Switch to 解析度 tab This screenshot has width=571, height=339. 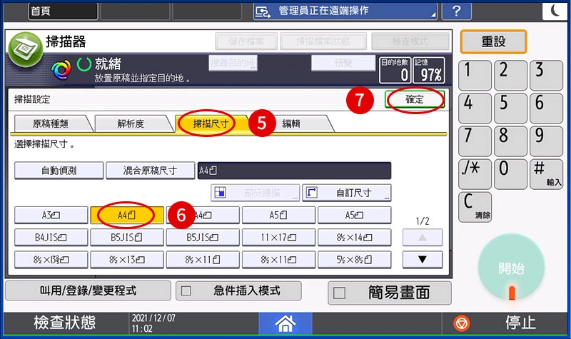point(131,123)
